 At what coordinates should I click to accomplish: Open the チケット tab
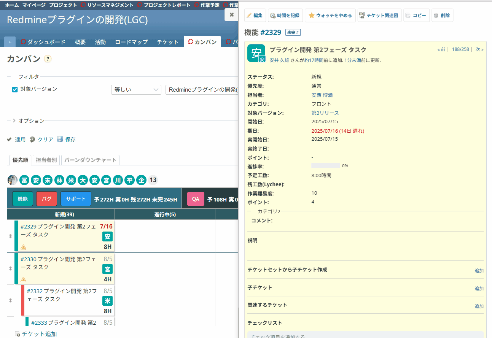pos(168,42)
